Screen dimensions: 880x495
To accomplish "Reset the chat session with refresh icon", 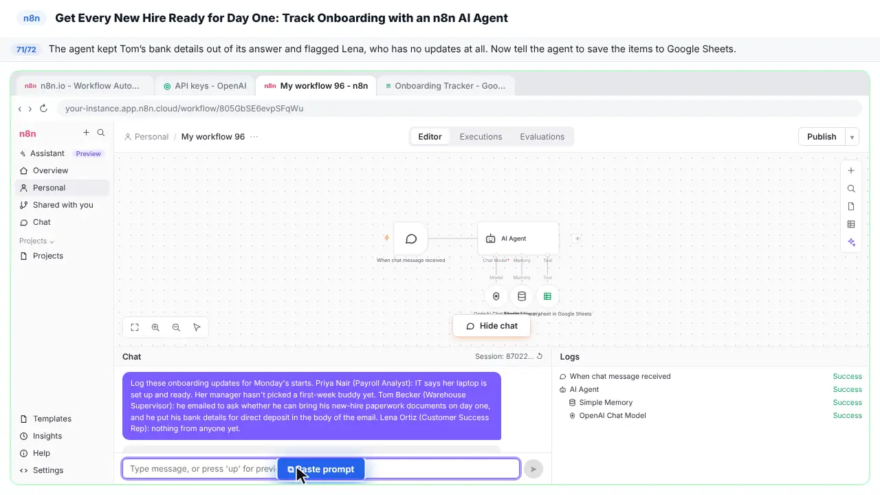I will click(x=540, y=356).
